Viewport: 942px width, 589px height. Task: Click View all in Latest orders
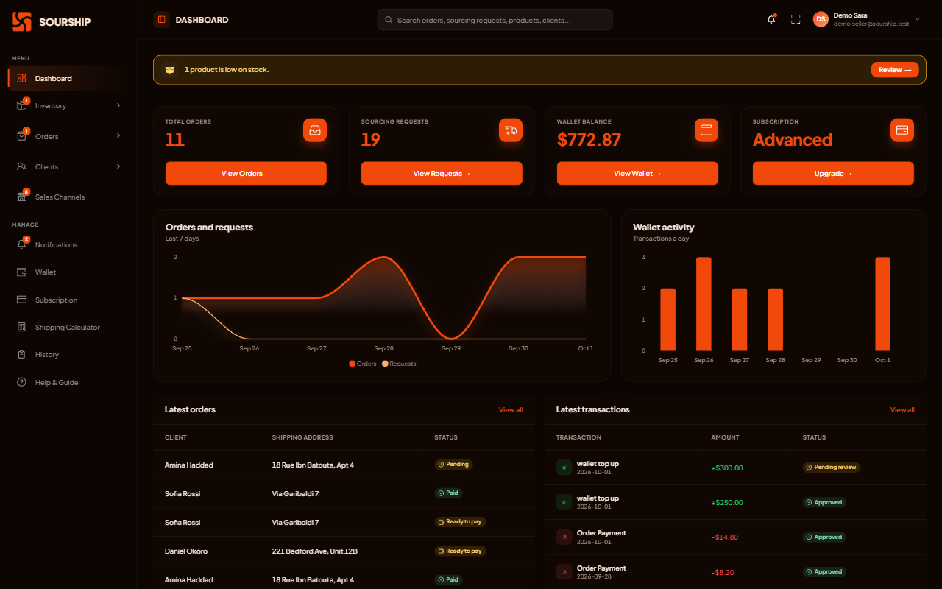(x=511, y=410)
